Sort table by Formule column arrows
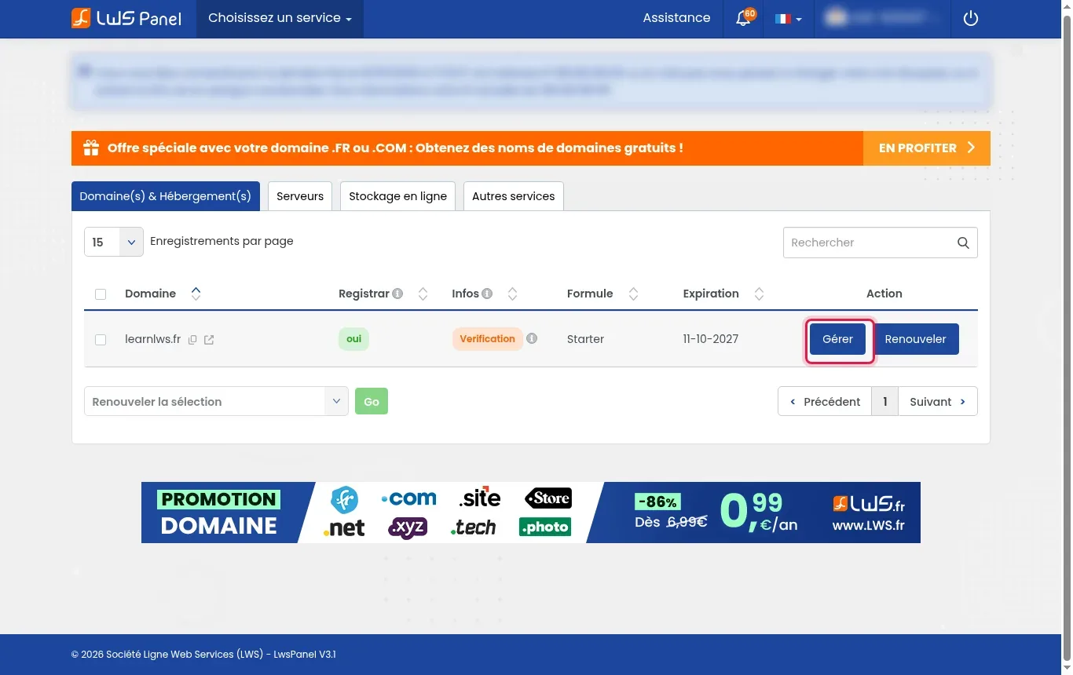This screenshot has height=675, width=1073. (633, 294)
